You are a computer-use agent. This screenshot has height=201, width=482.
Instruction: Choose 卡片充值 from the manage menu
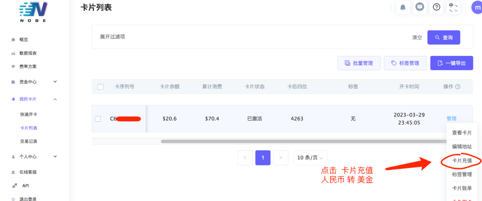462,161
